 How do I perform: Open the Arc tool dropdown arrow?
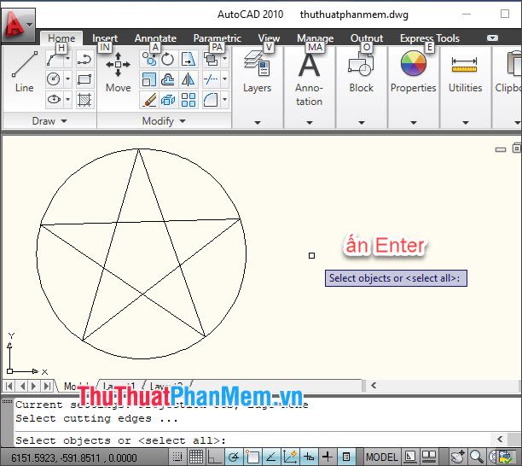67,60
